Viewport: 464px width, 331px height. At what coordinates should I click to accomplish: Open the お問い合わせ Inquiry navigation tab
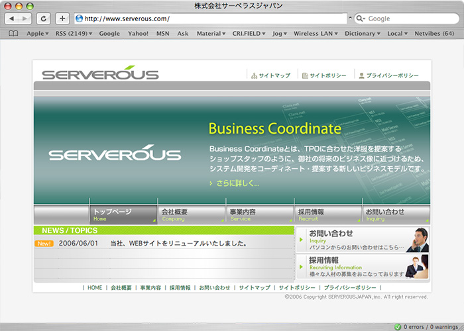396,214
